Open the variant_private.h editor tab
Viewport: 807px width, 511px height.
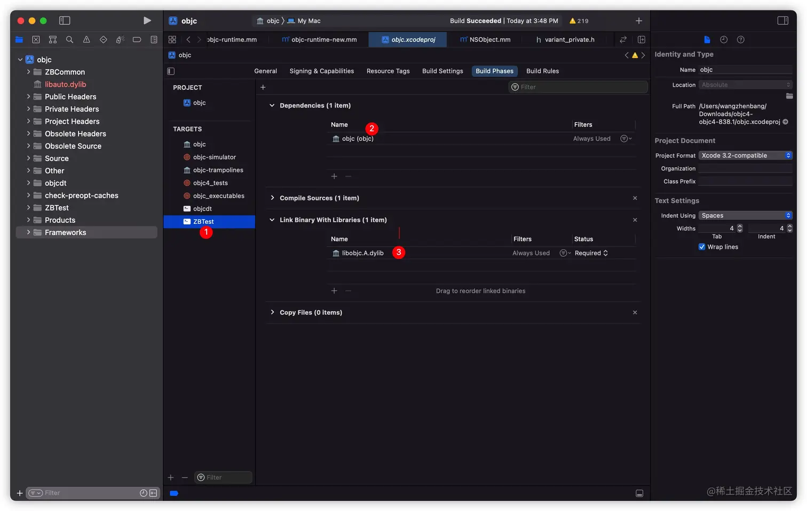(x=566, y=39)
